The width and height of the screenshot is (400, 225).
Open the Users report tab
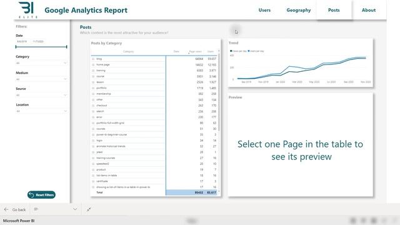[x=264, y=10]
